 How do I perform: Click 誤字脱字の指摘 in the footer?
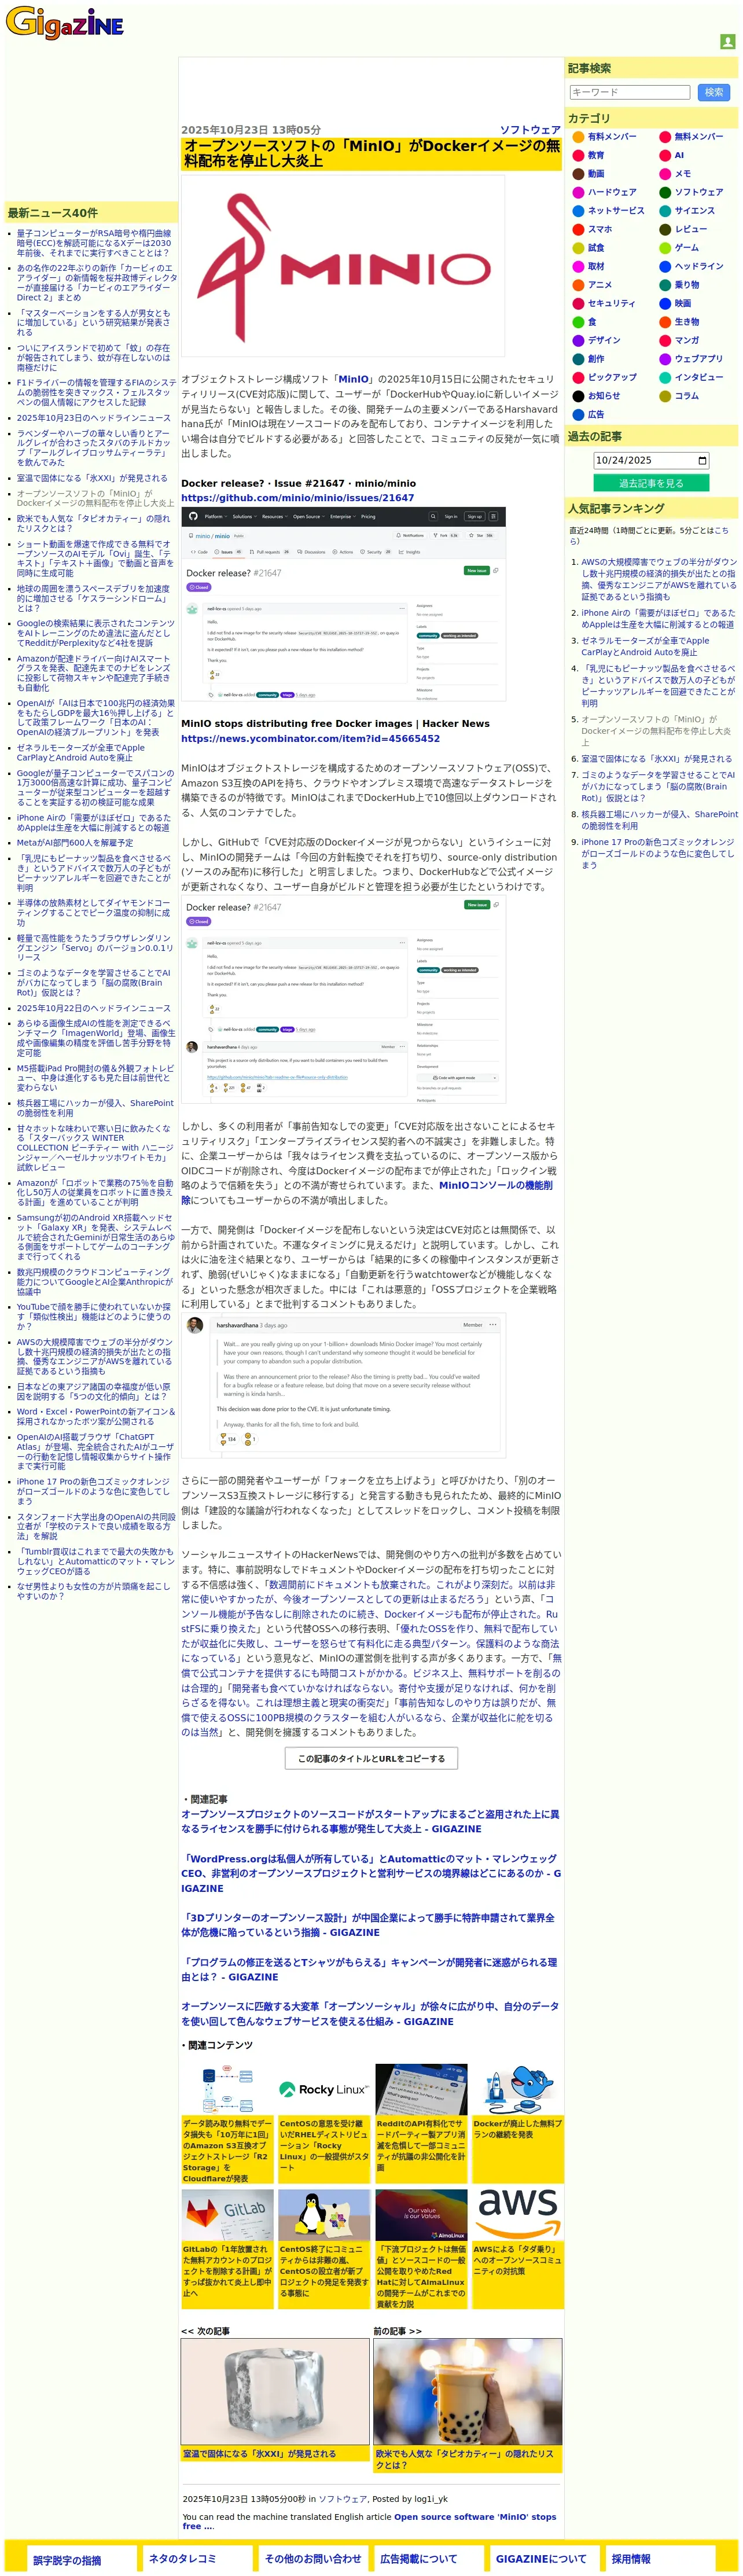pos(67,2560)
